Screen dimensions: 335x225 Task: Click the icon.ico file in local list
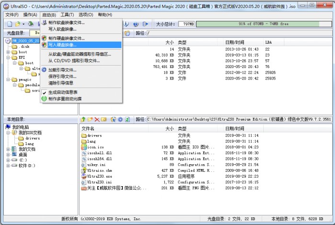tap(95, 147)
